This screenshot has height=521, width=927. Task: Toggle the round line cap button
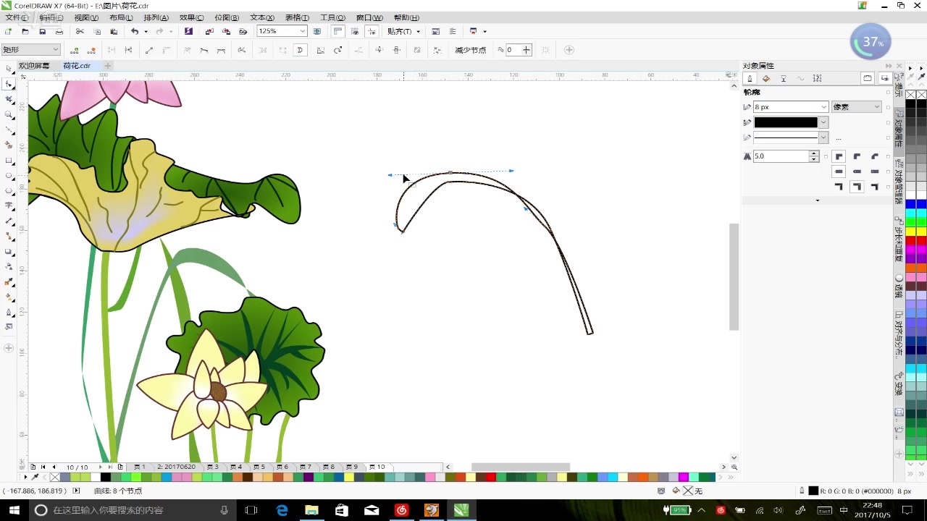tap(857, 171)
